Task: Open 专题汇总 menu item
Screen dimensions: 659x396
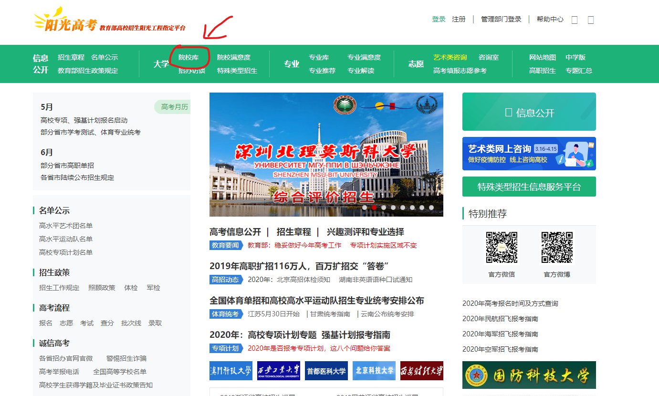Action: tap(579, 71)
